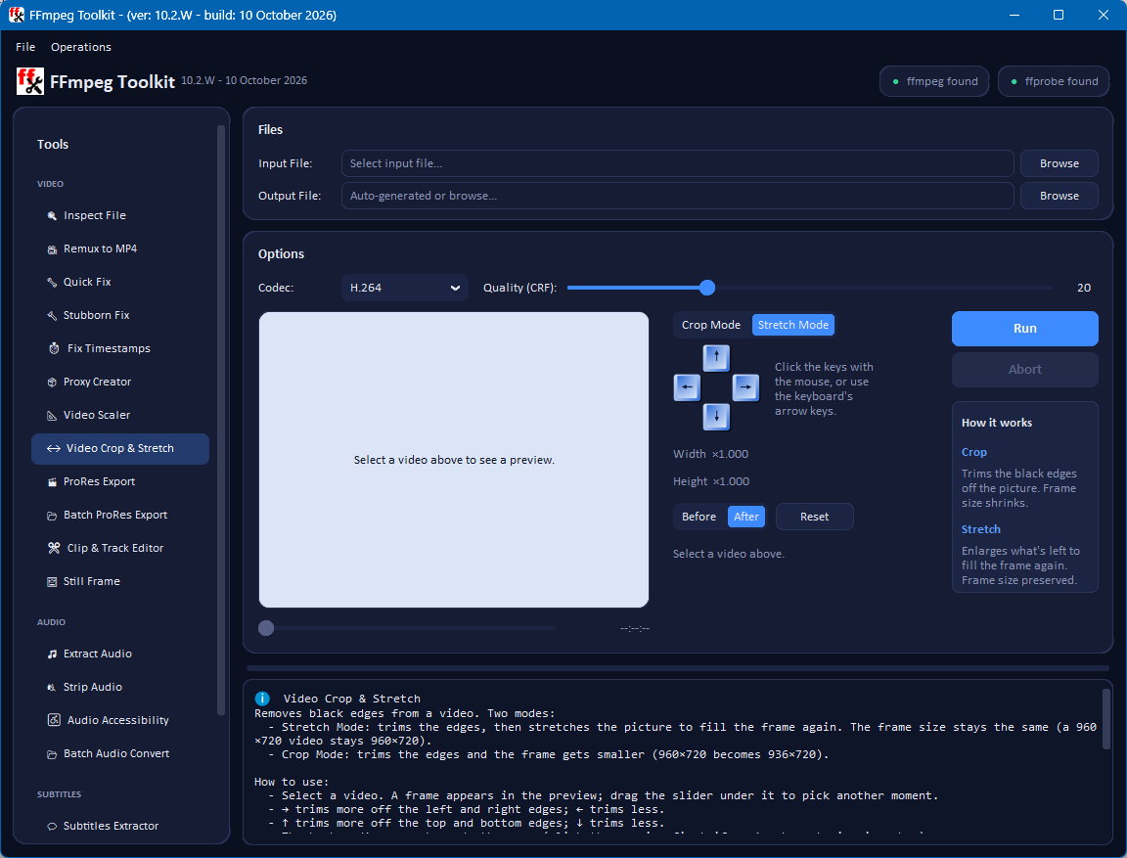The width and height of the screenshot is (1127, 858).
Task: Click the Height ×1.000 value
Action: pos(731,481)
